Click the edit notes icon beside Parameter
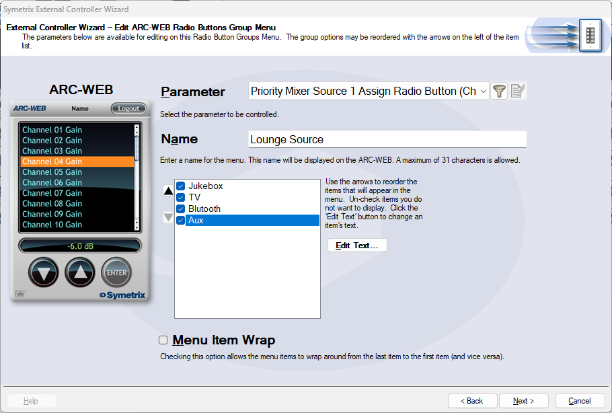The height and width of the screenshot is (413, 612). pyautogui.click(x=517, y=91)
